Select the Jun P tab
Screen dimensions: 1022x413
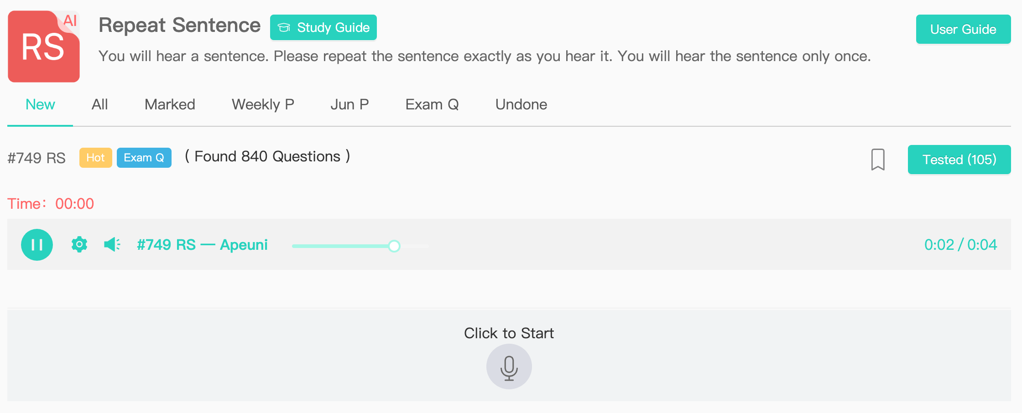click(x=349, y=104)
